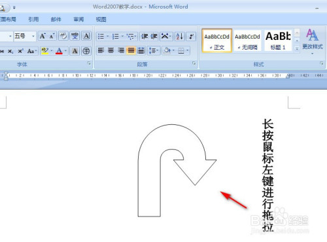
Task: Switch to the 审阅 tab
Action: tap(78, 20)
